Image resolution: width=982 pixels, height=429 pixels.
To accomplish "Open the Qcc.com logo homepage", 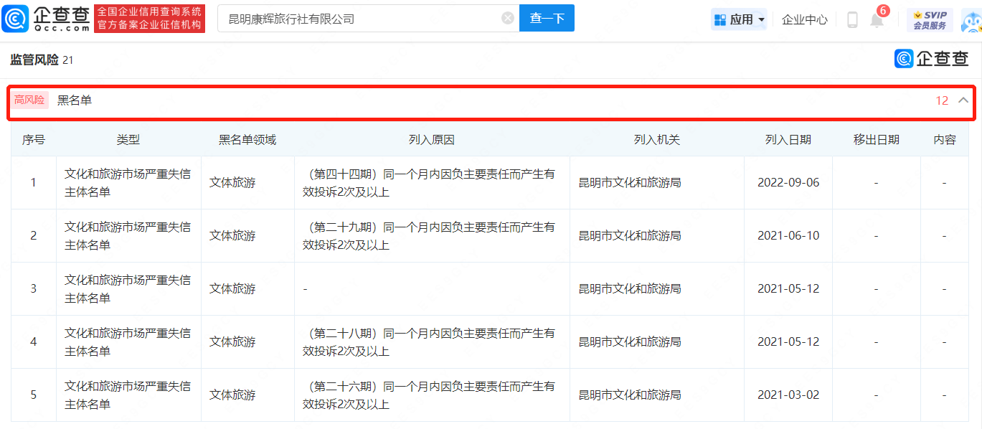I will pyautogui.click(x=47, y=19).
